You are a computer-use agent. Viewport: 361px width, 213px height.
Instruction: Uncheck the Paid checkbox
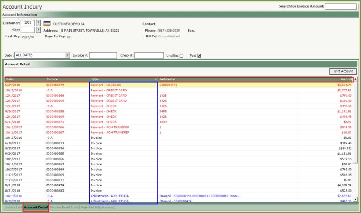coord(199,56)
